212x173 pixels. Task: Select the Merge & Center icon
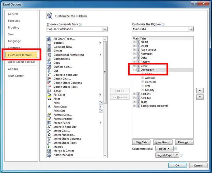pos(49,151)
